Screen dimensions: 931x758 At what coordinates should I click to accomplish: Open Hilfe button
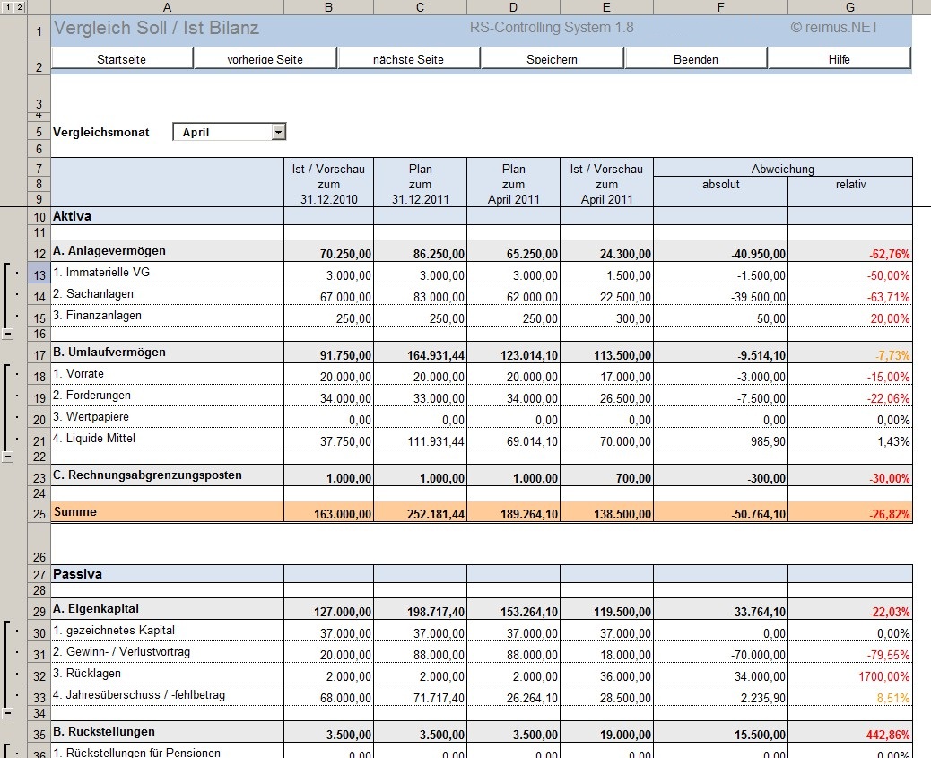tap(839, 59)
